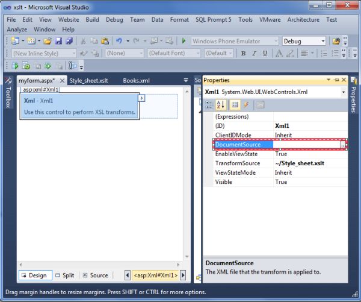Switch to Source view
The height and width of the screenshot is (302, 361).
96,275
